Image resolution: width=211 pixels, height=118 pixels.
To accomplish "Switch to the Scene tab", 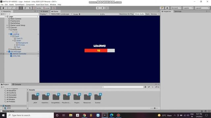I will [x=45, y=11].
